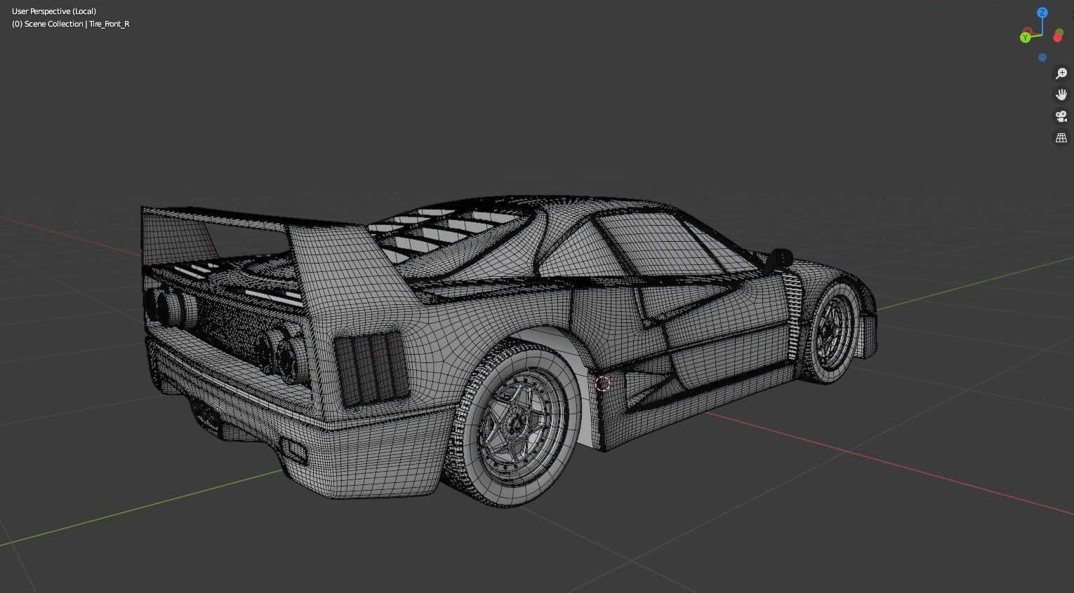Switch perspective/orthographic with the grid icon
The image size is (1074, 593).
point(1061,138)
